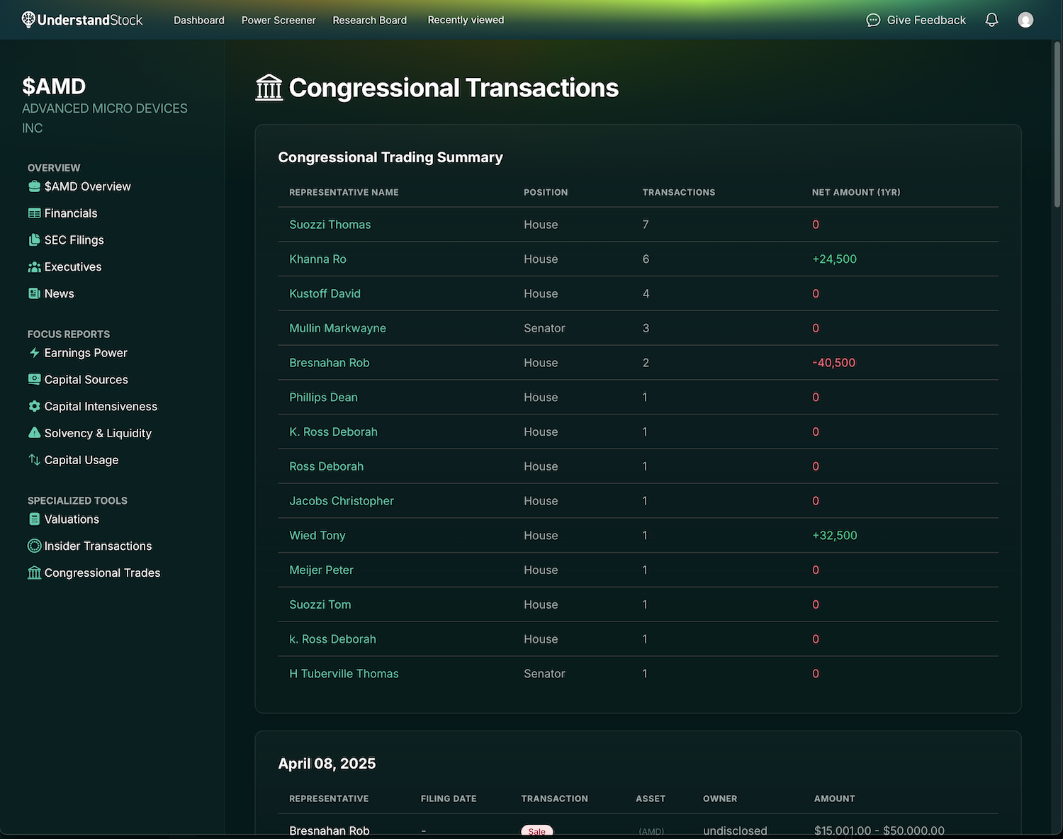Click the Give Feedback chat bubble icon
The height and width of the screenshot is (839, 1063).
tap(873, 20)
